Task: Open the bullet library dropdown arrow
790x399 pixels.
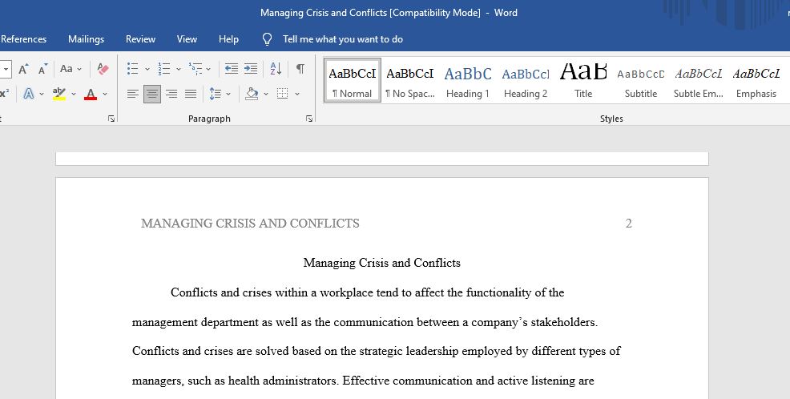Action: (147, 69)
